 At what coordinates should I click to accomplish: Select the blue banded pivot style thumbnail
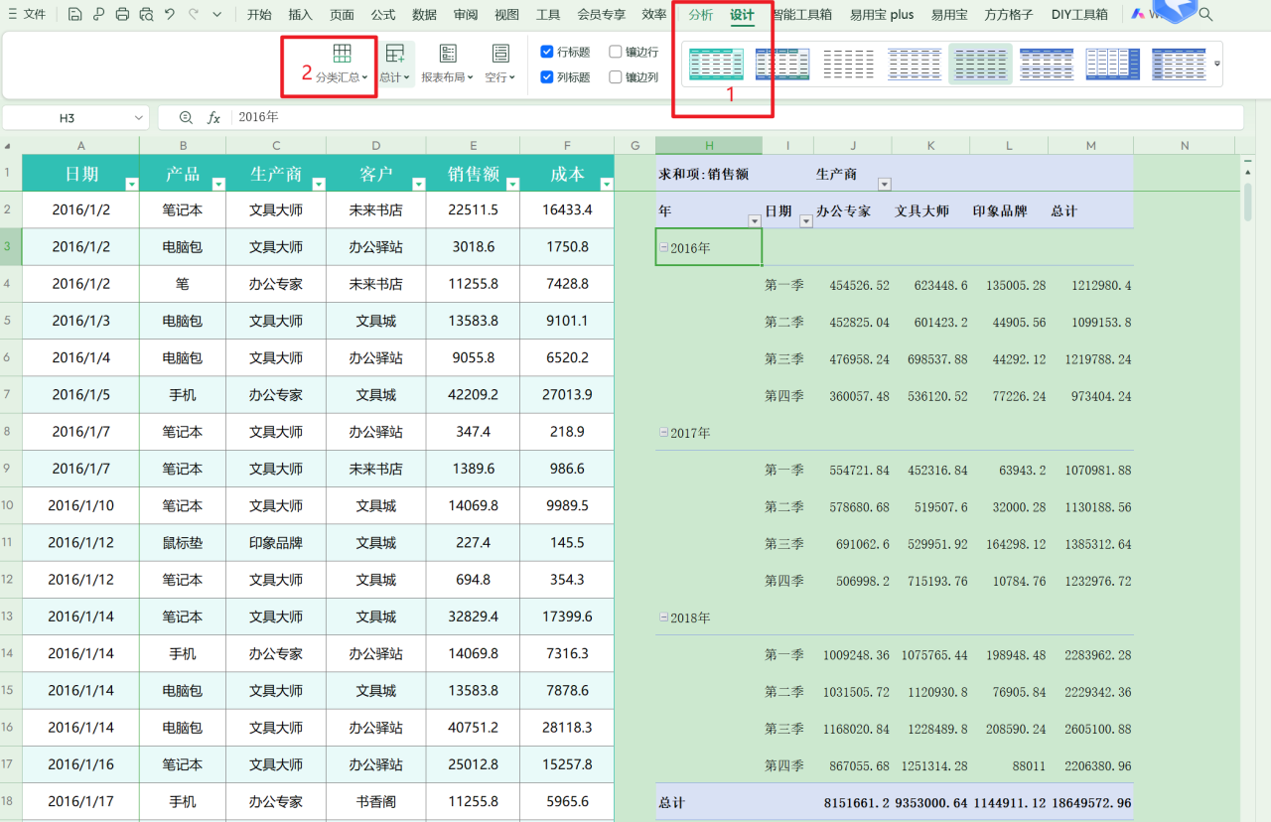pyautogui.click(x=1047, y=64)
